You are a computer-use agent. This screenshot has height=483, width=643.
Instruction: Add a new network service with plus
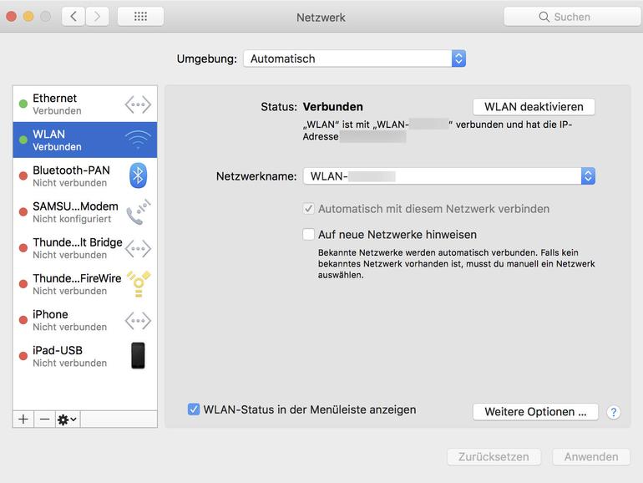pyautogui.click(x=23, y=419)
